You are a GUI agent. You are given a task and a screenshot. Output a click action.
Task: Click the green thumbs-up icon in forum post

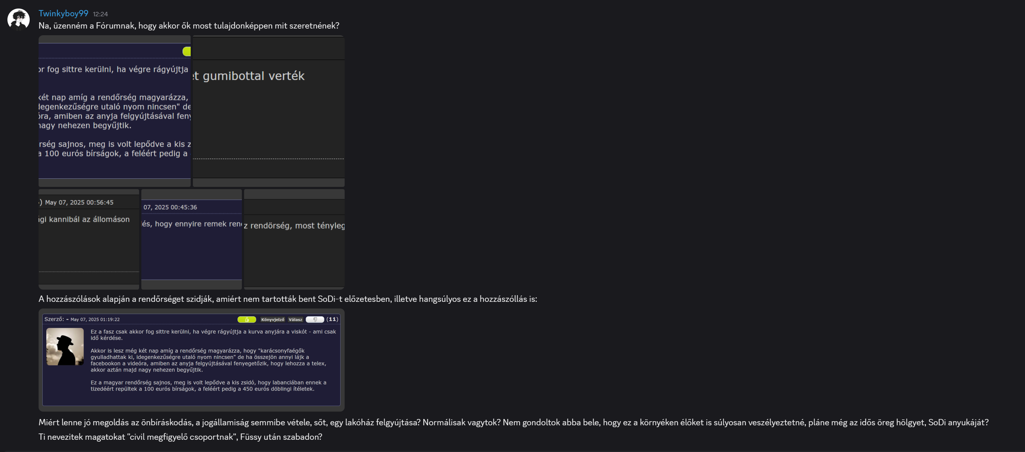click(247, 320)
